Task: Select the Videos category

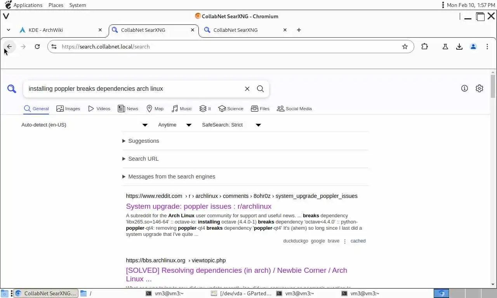Action: (99, 109)
